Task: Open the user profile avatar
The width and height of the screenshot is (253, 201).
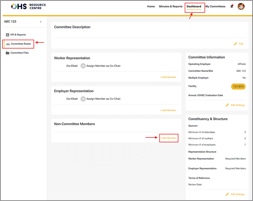Action: click(x=241, y=6)
